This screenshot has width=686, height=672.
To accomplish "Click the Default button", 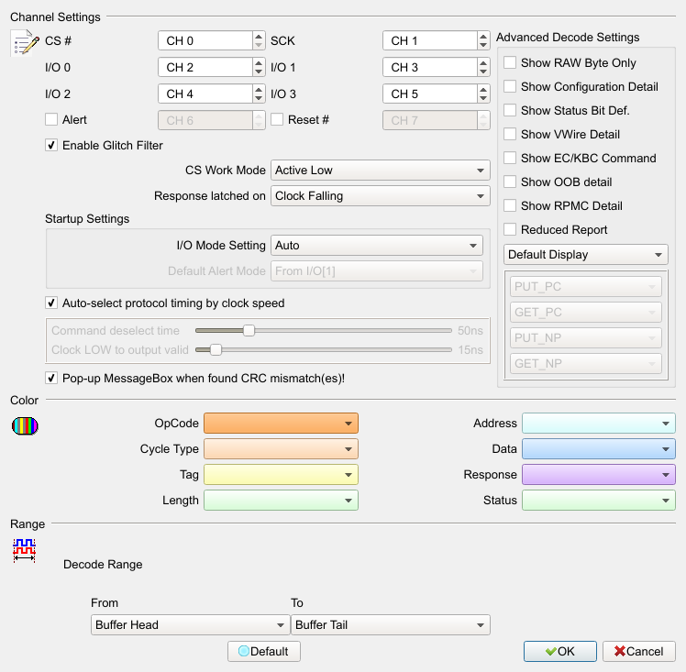I will pyautogui.click(x=264, y=652).
